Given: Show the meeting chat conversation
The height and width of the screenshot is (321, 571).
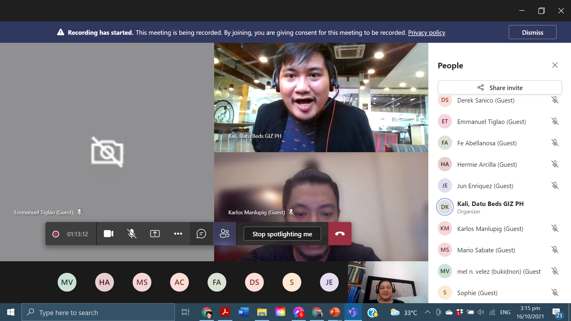Looking at the screenshot, I should [201, 234].
